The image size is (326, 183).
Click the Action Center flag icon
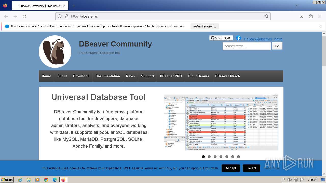(302, 180)
